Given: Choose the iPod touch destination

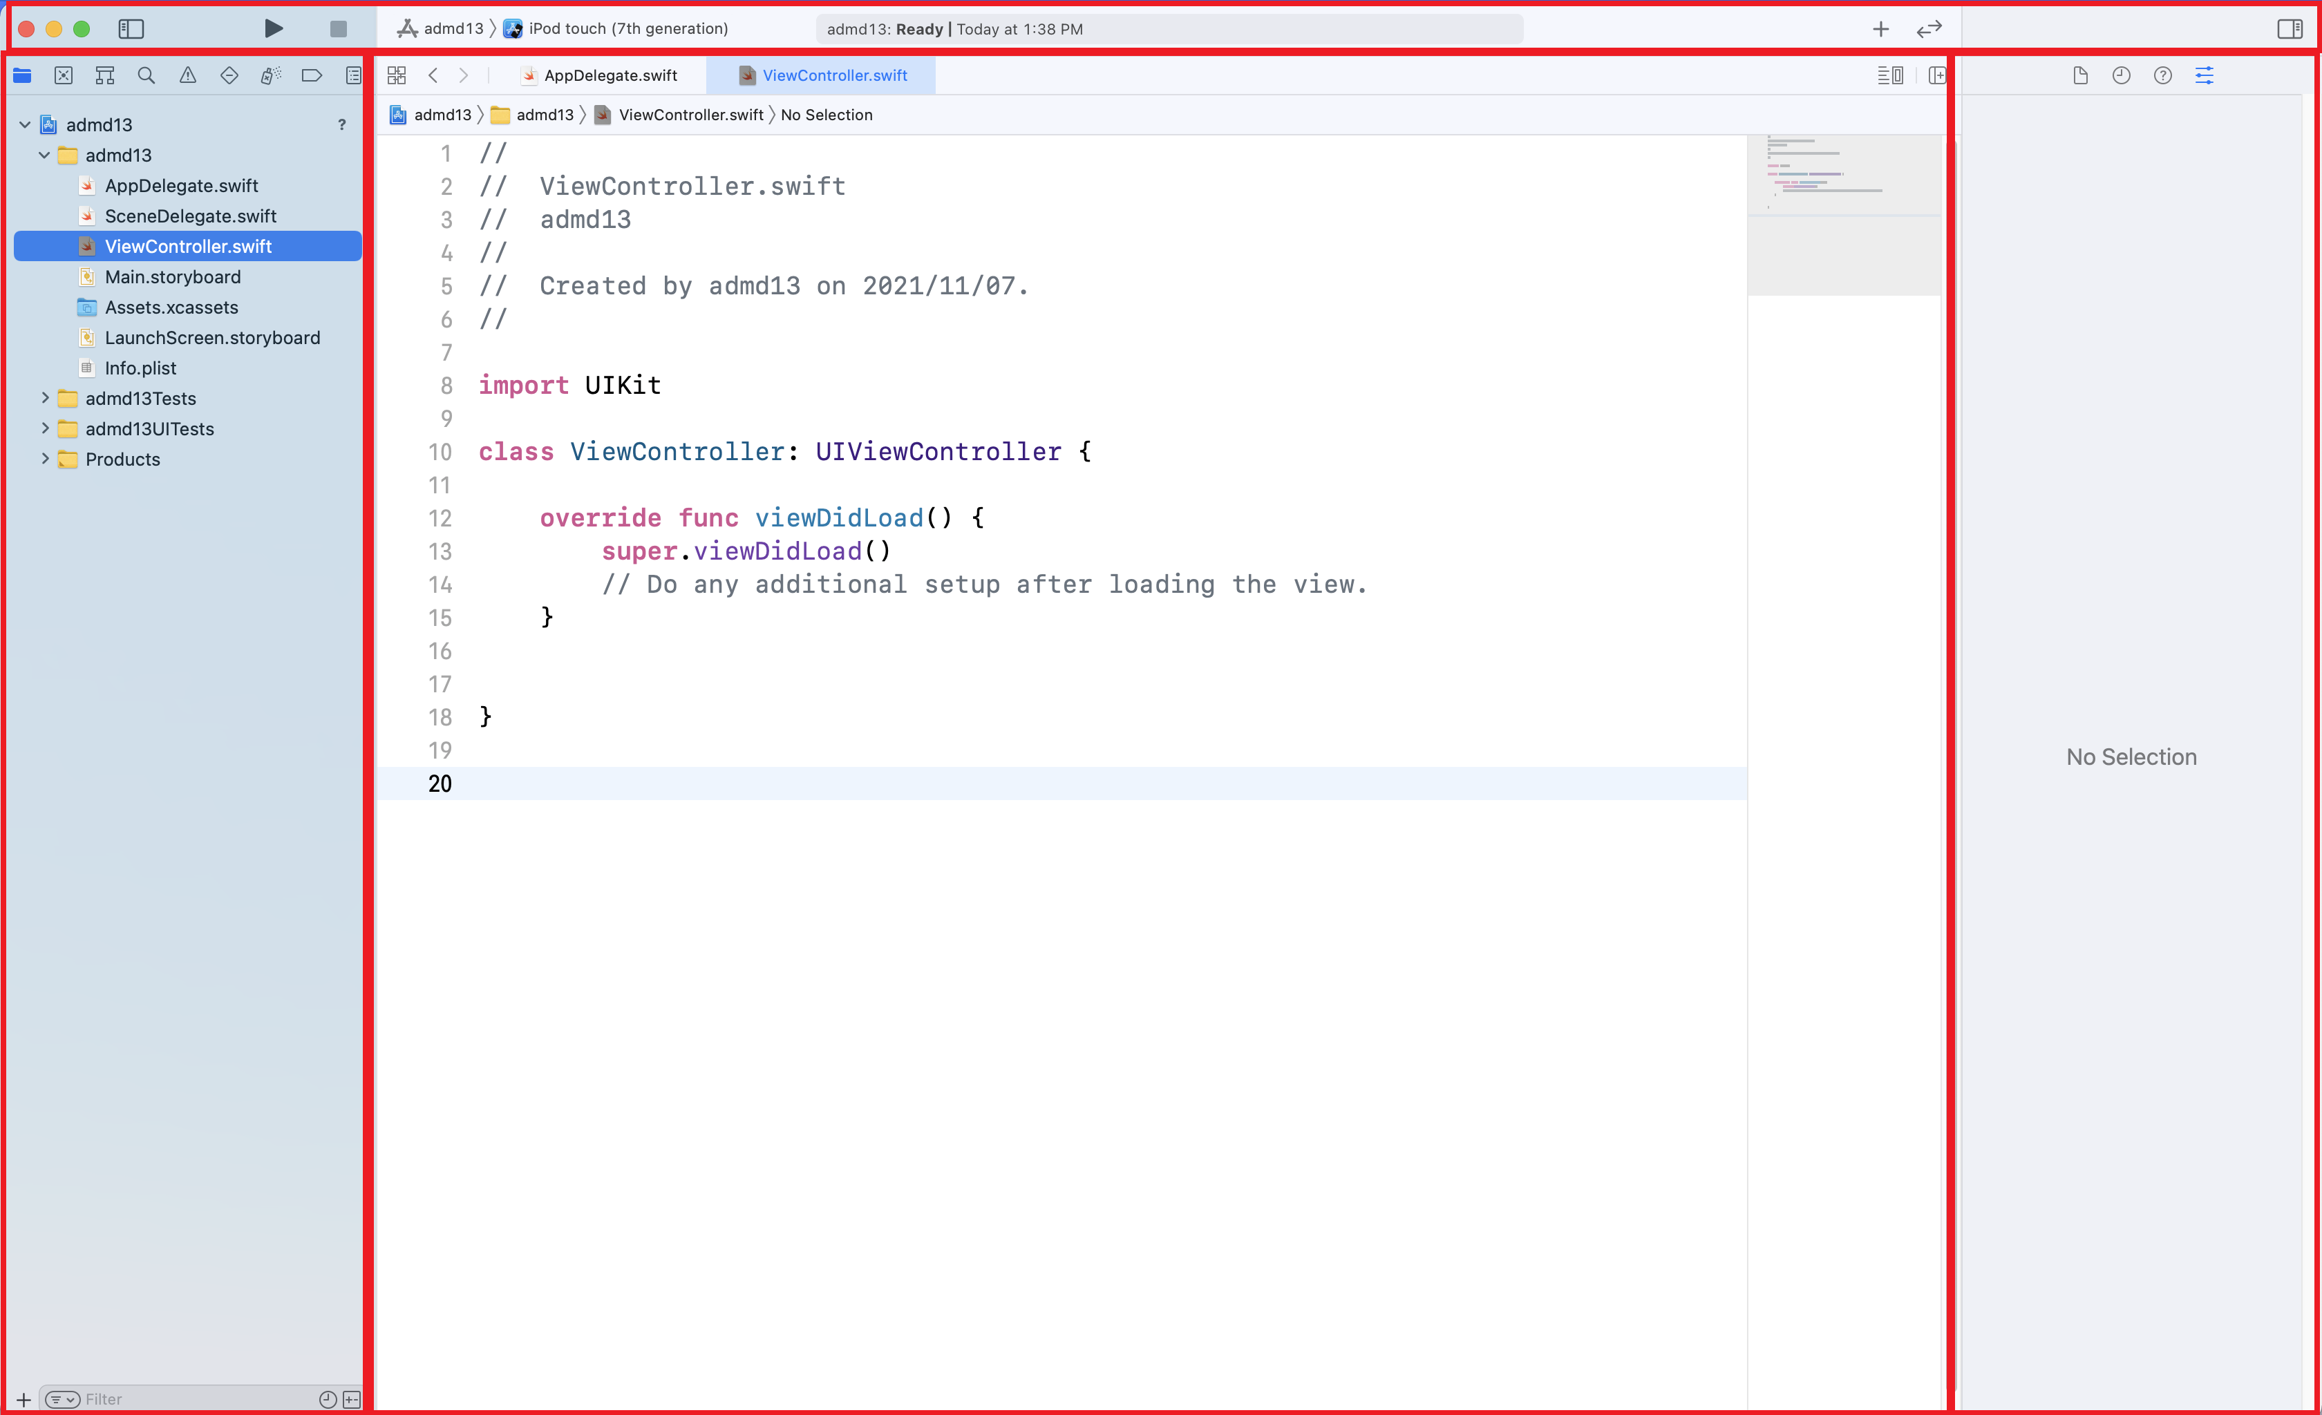Looking at the screenshot, I should (627, 29).
